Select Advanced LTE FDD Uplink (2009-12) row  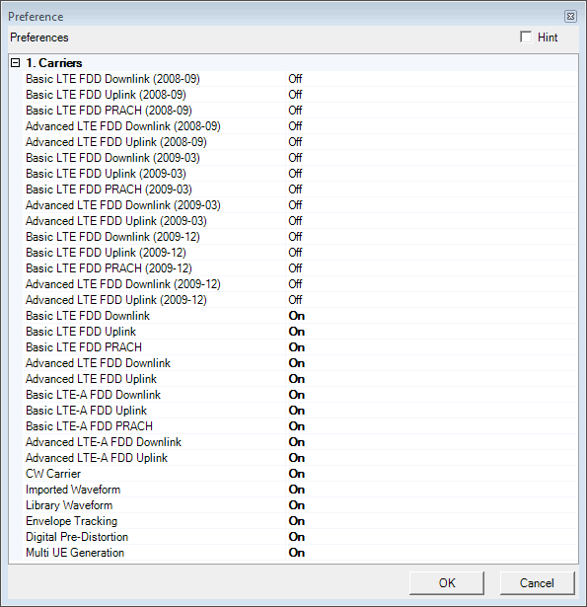tap(300, 300)
